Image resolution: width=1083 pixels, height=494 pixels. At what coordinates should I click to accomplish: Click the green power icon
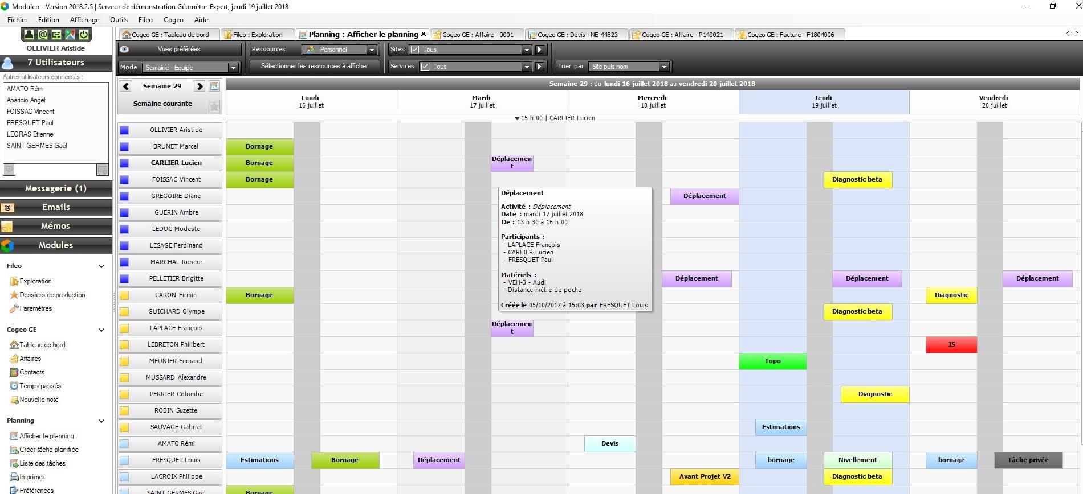(84, 35)
